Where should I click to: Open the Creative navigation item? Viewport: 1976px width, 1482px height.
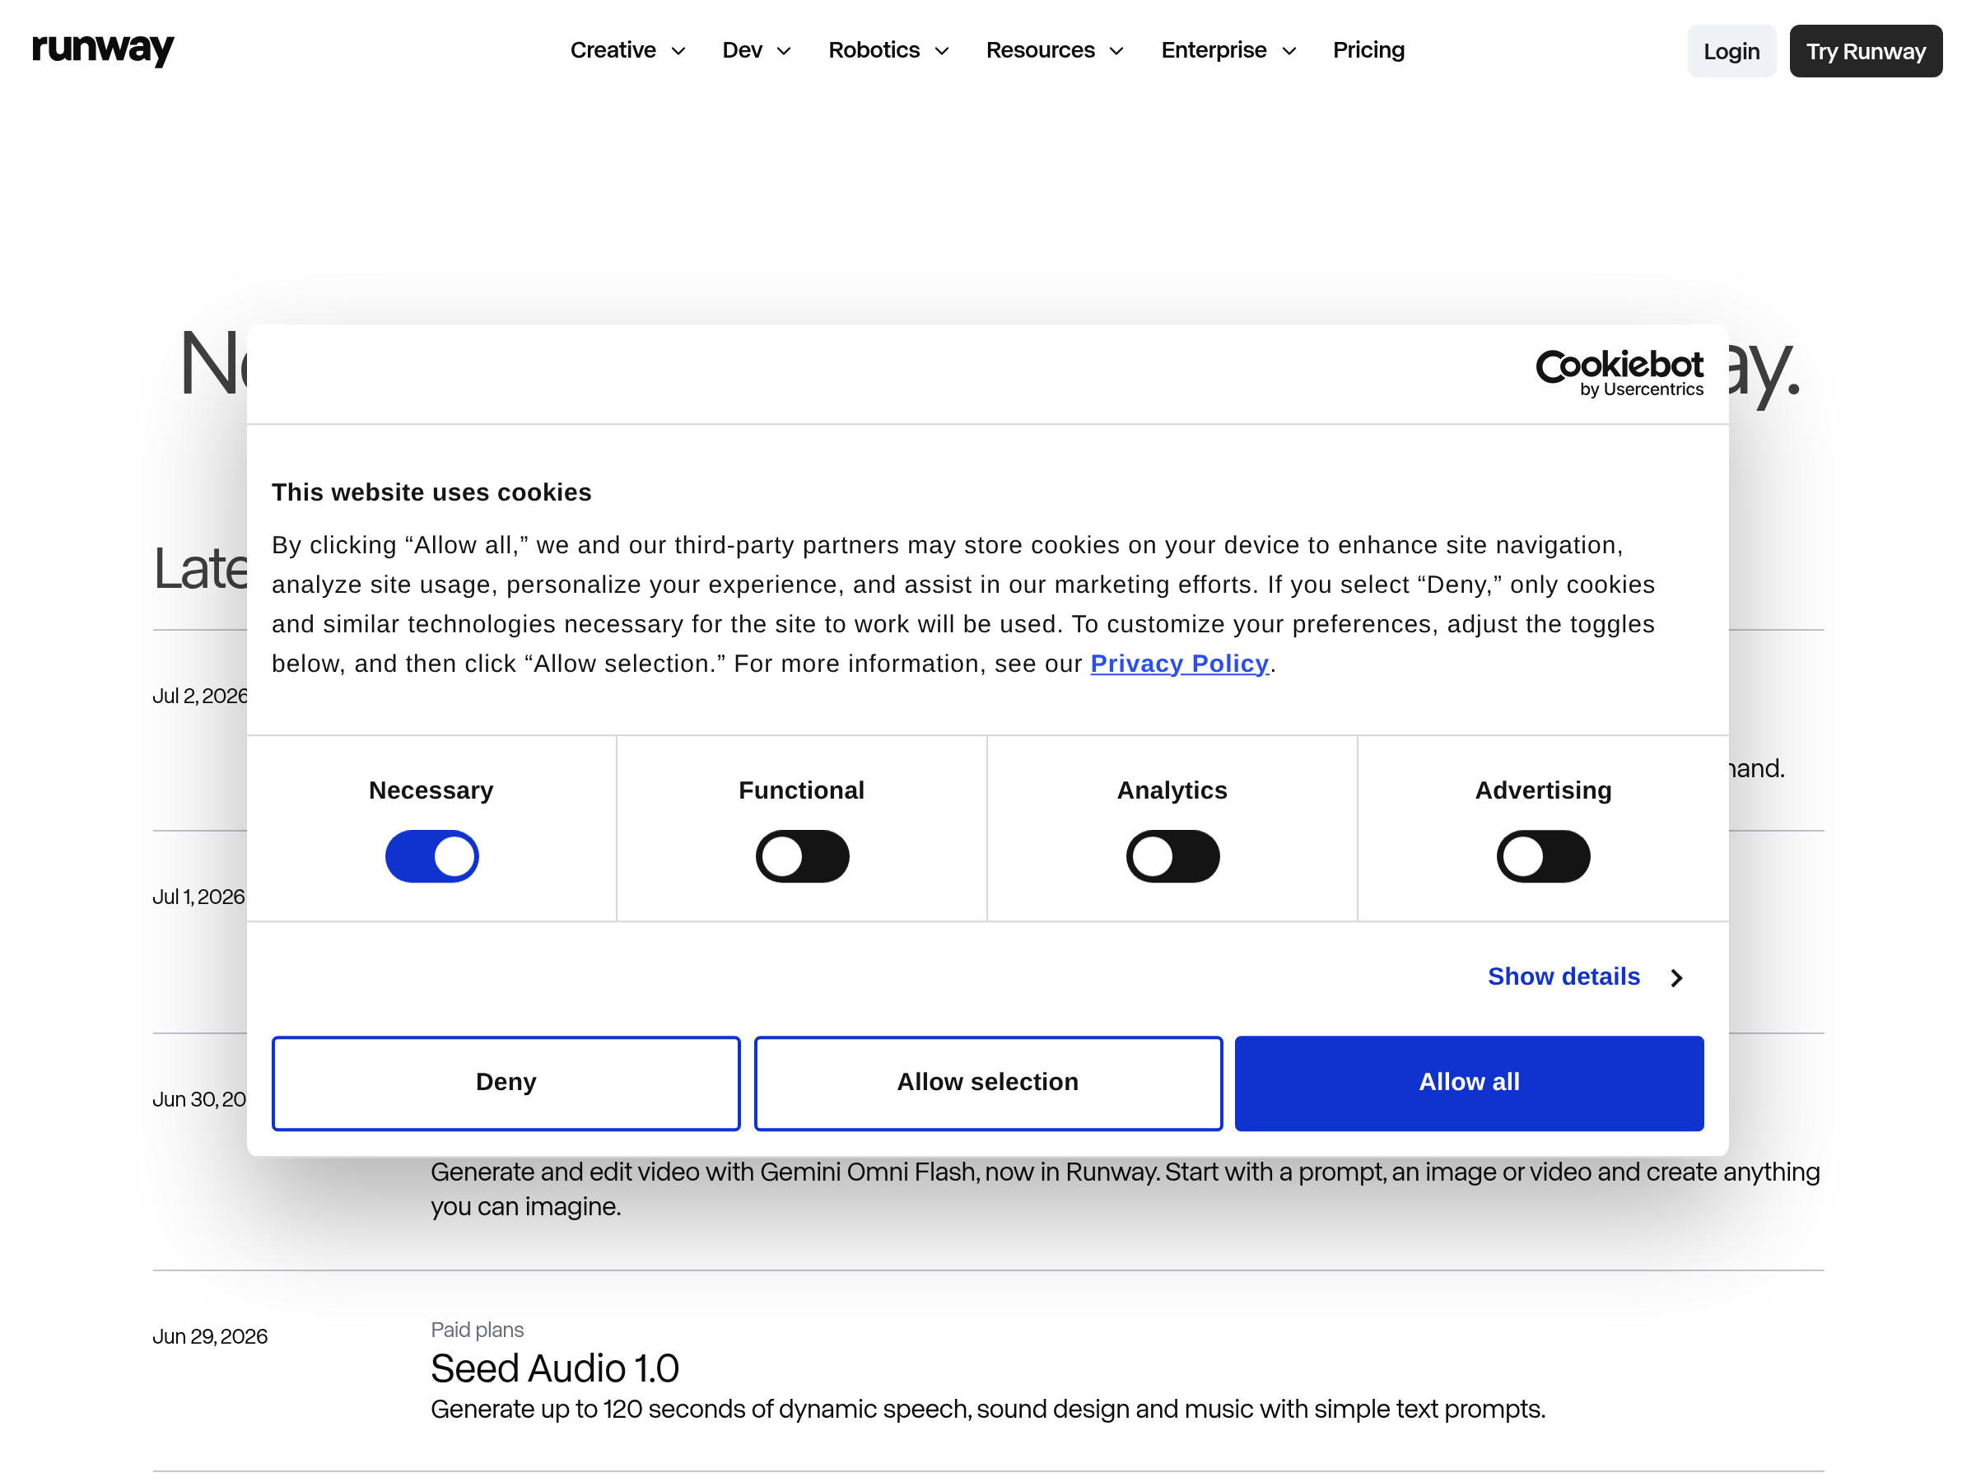613,50
